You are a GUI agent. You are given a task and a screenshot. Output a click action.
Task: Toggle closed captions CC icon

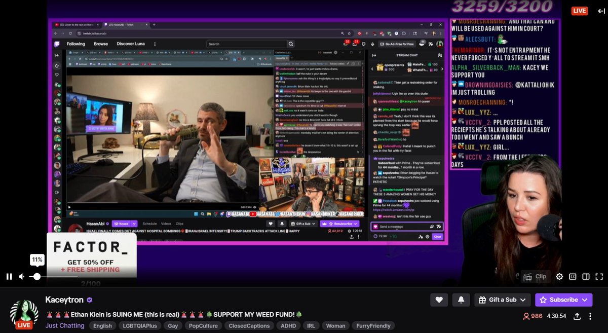(573, 277)
